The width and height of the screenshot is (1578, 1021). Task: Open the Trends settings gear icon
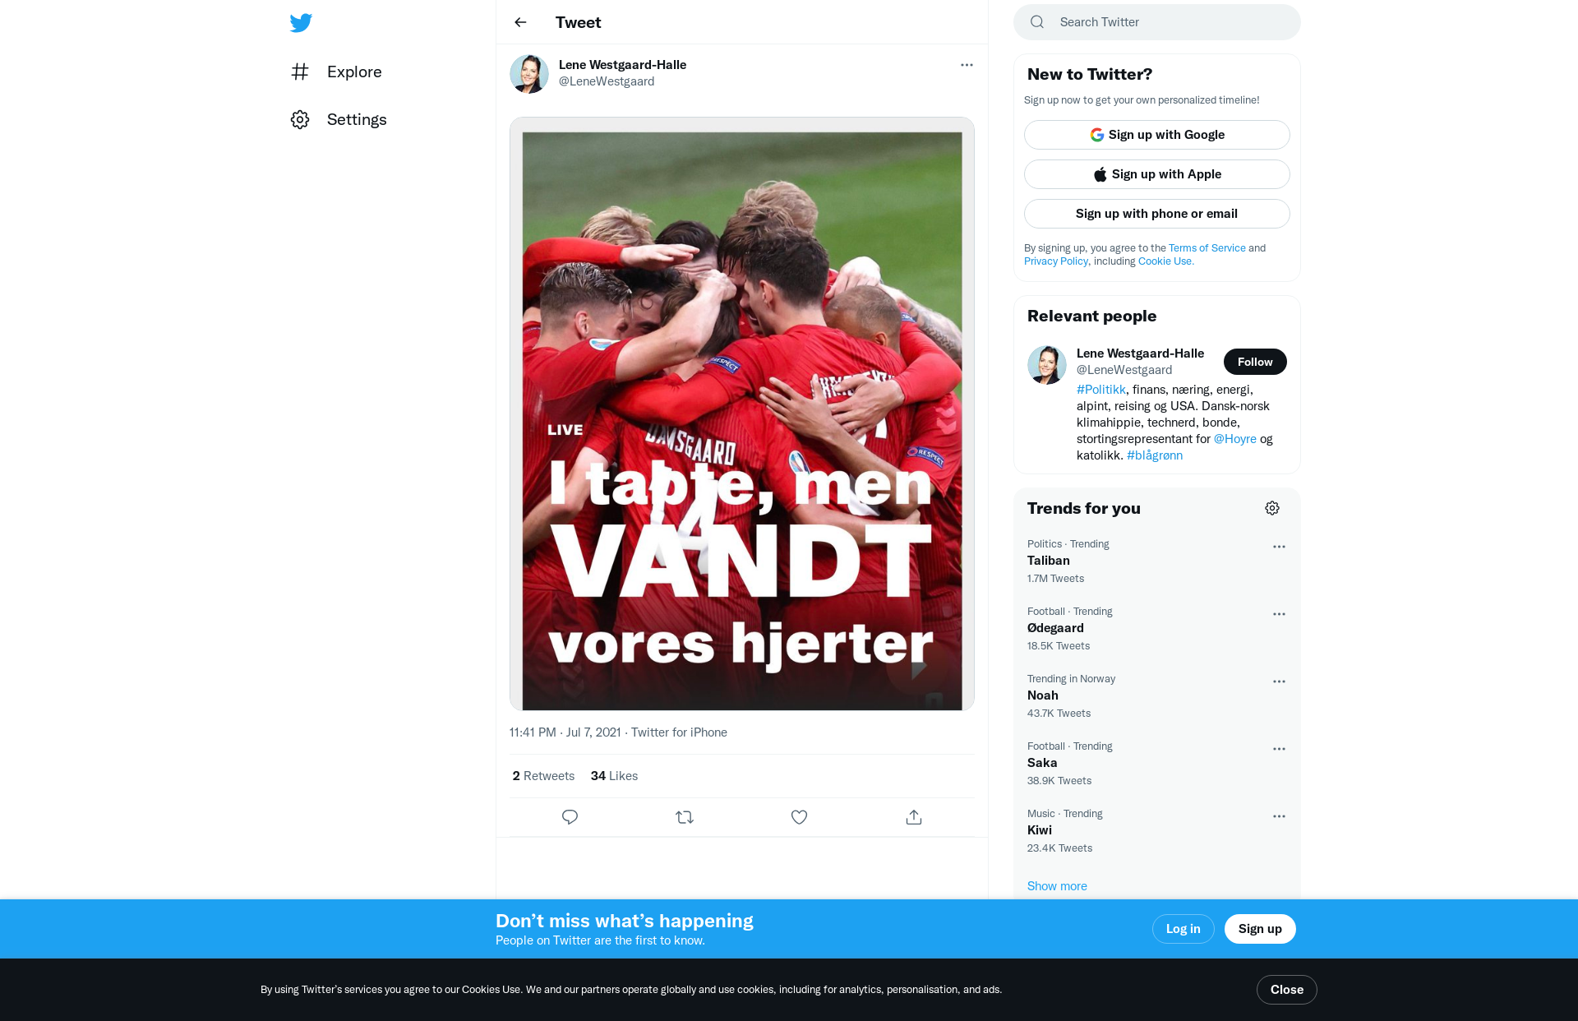pyautogui.click(x=1272, y=508)
